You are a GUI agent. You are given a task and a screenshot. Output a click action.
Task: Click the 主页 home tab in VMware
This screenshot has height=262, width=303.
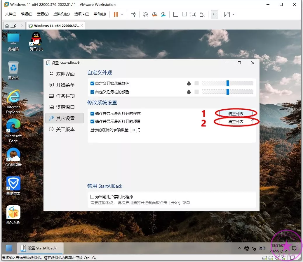click(x=11, y=25)
